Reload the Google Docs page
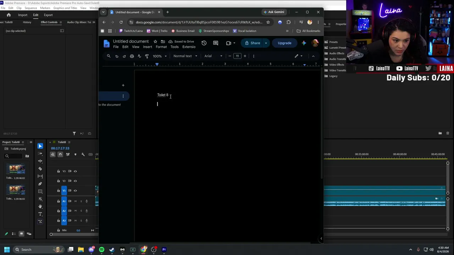454x255 pixels. click(121, 22)
